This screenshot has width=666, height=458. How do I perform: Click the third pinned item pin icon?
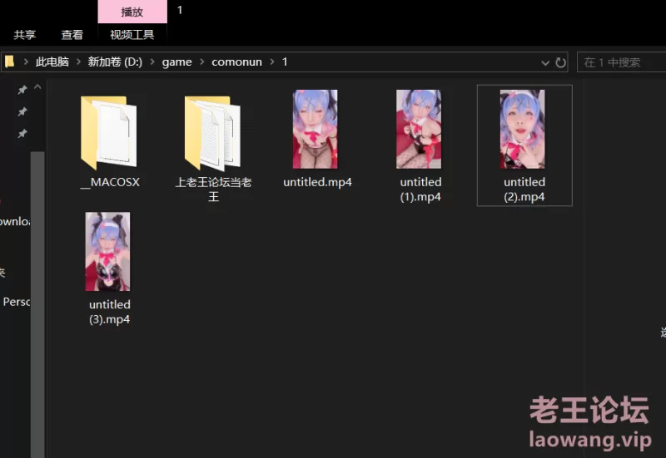(22, 134)
